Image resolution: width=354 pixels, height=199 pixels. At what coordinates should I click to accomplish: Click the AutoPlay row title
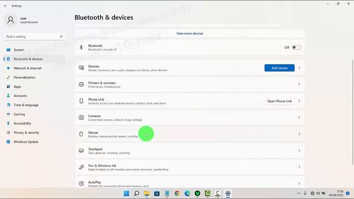coord(95,182)
